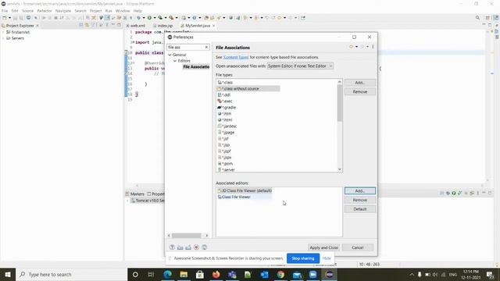Expand Tomcat v10.0 server entry
Screen dimensions: 500x281
[x=128, y=201]
